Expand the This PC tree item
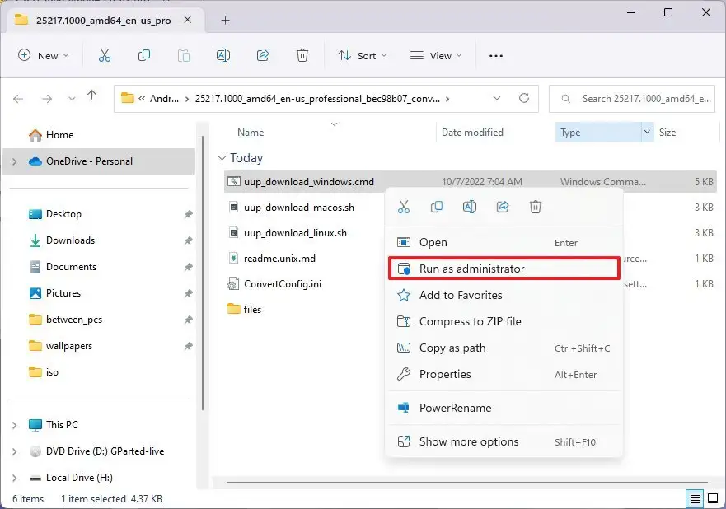The image size is (726, 509). 14,424
